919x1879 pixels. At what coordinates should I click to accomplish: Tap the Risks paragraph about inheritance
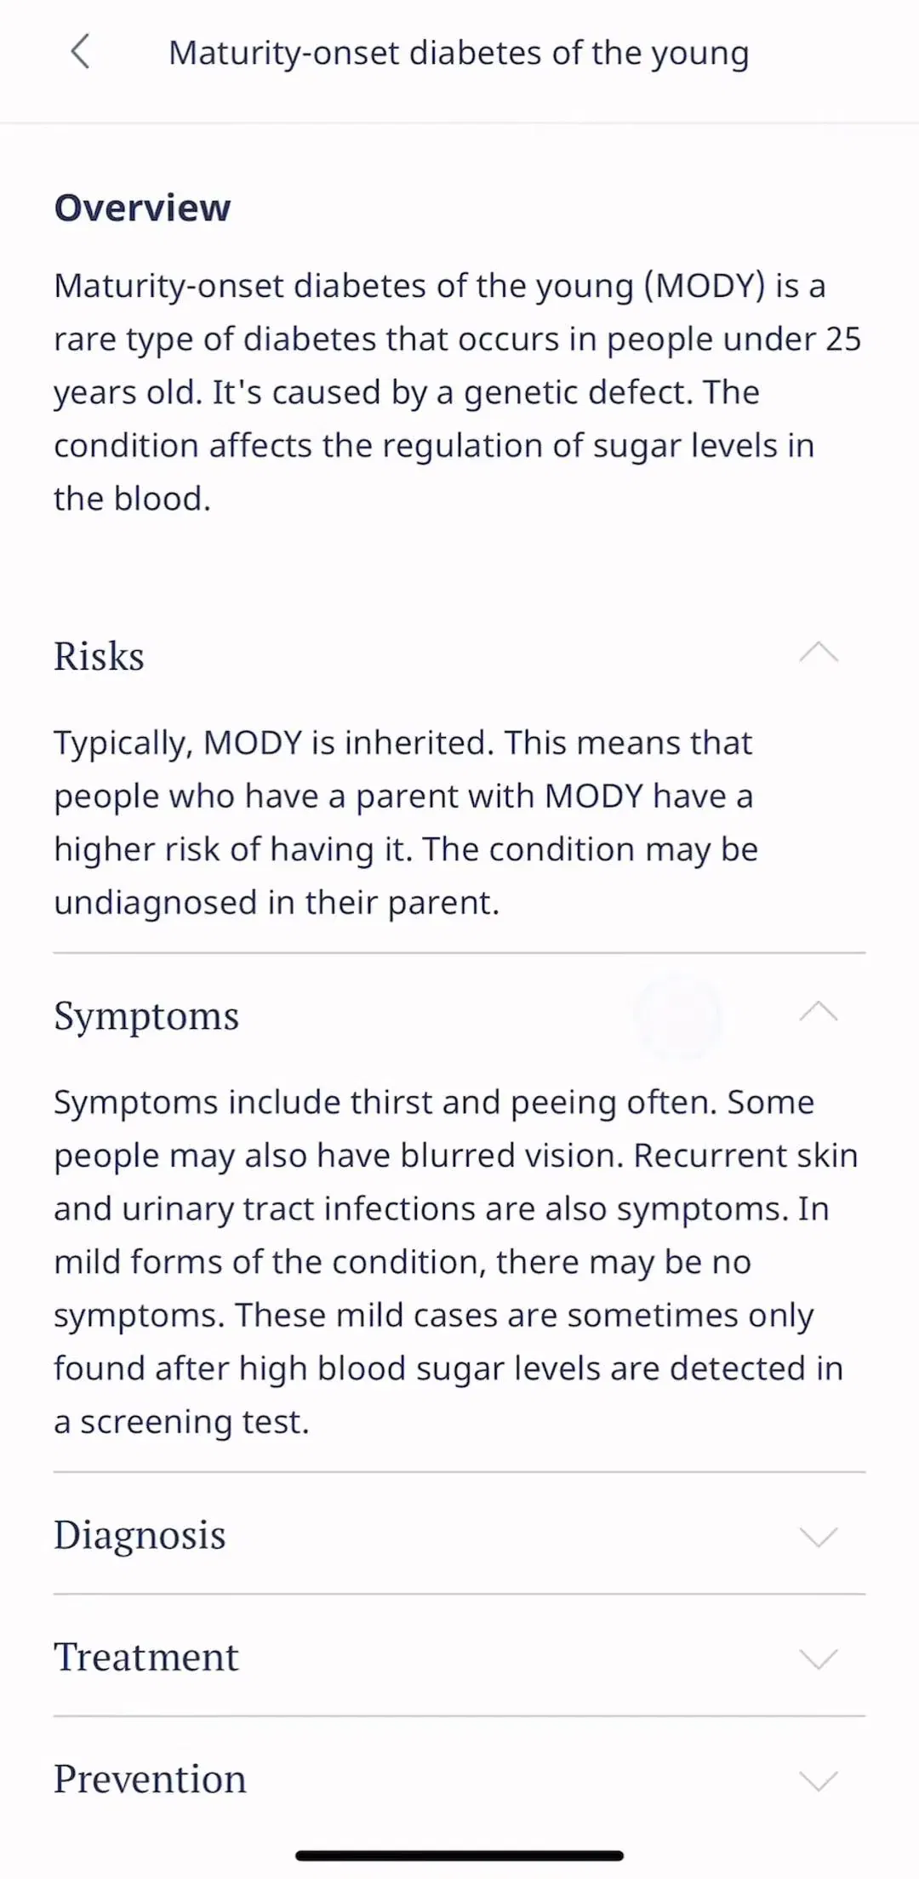[406, 823]
